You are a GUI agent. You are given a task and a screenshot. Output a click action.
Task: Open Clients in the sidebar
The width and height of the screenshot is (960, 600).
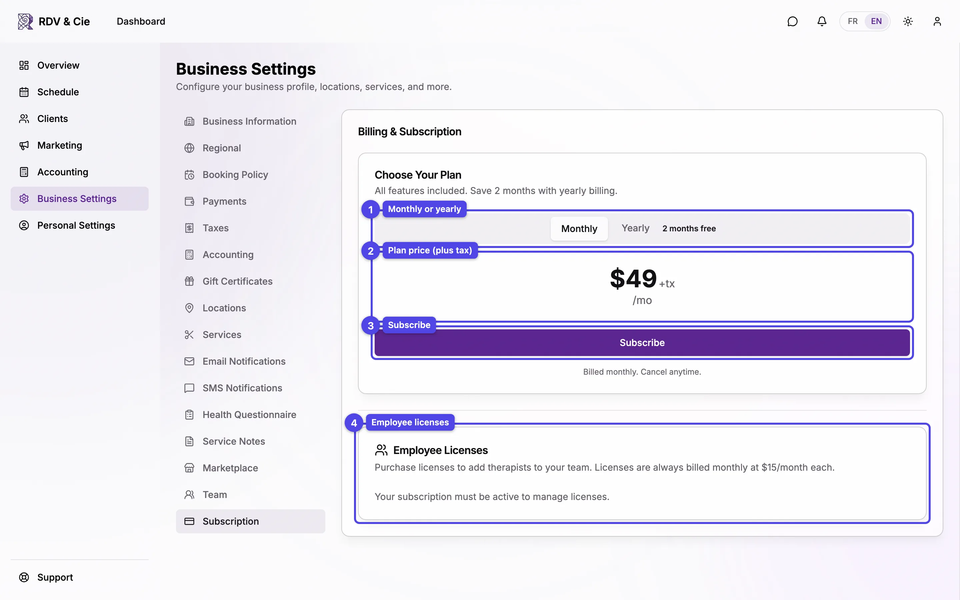tap(79, 119)
